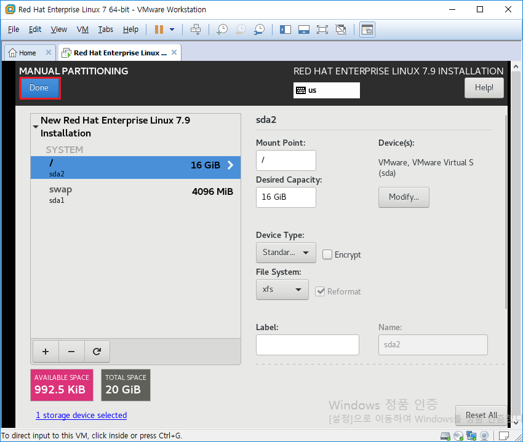Open the File menu

pos(14,30)
